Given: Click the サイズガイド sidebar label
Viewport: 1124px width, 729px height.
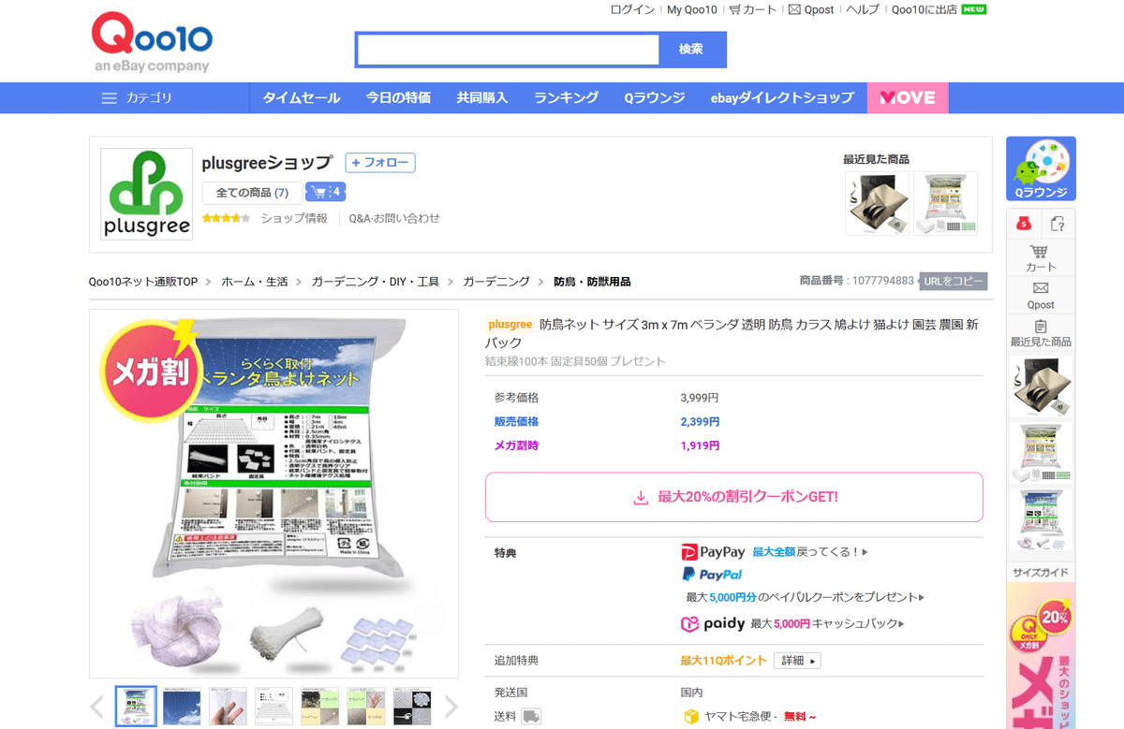Looking at the screenshot, I should point(1041,573).
